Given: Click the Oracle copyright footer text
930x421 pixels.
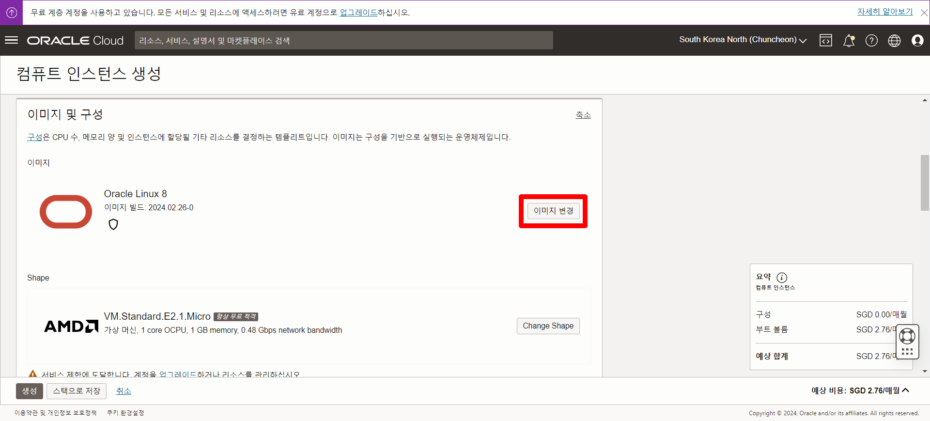Looking at the screenshot, I should click(x=834, y=413).
